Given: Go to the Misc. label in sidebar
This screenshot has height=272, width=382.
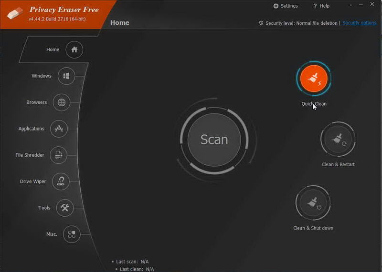Looking at the screenshot, I should (x=52, y=234).
